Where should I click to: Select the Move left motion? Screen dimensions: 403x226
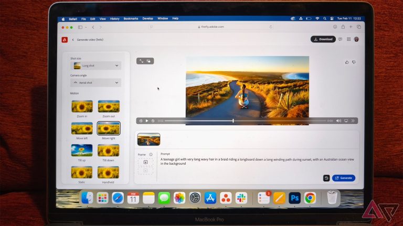click(x=82, y=128)
